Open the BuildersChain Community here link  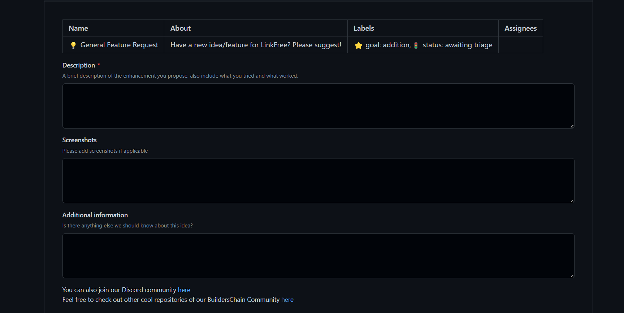point(287,300)
